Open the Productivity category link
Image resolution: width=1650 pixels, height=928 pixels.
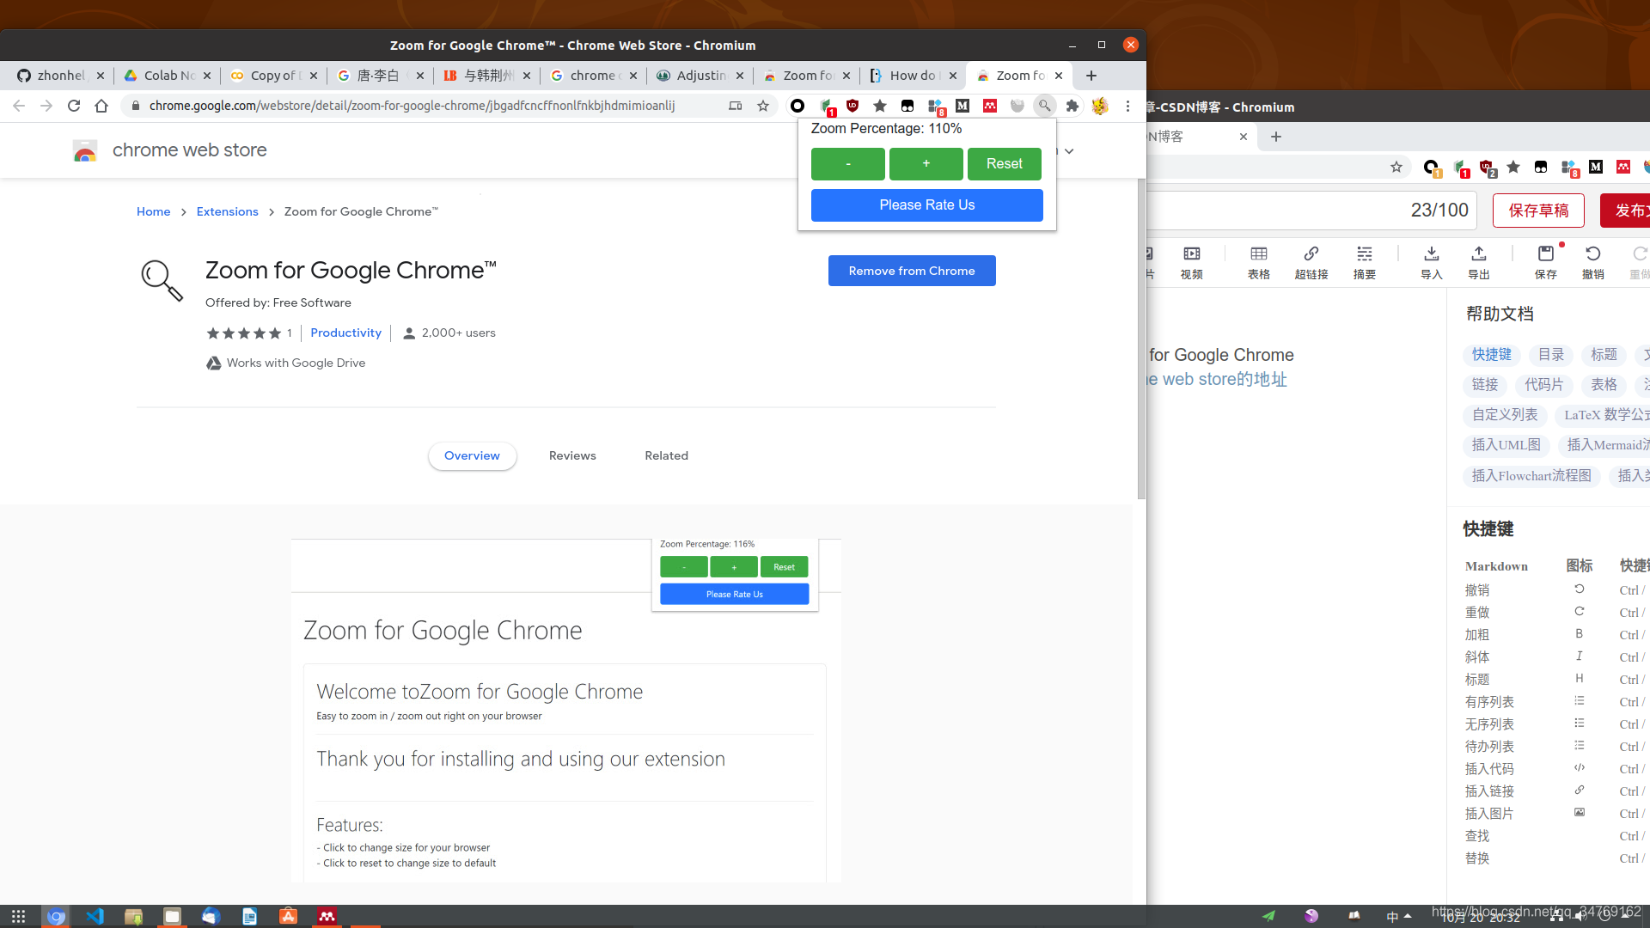click(345, 333)
